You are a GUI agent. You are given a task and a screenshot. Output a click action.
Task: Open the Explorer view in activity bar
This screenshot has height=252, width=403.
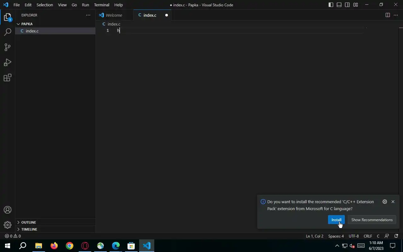click(8, 17)
